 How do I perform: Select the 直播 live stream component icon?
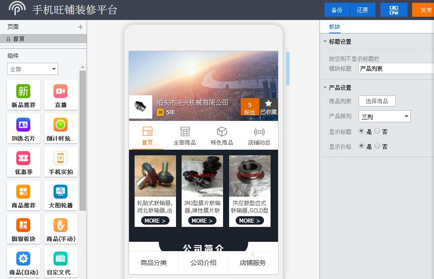[x=61, y=91]
